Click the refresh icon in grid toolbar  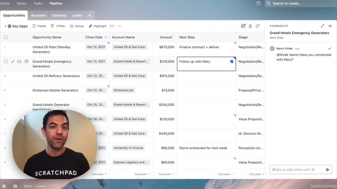[x=258, y=26]
